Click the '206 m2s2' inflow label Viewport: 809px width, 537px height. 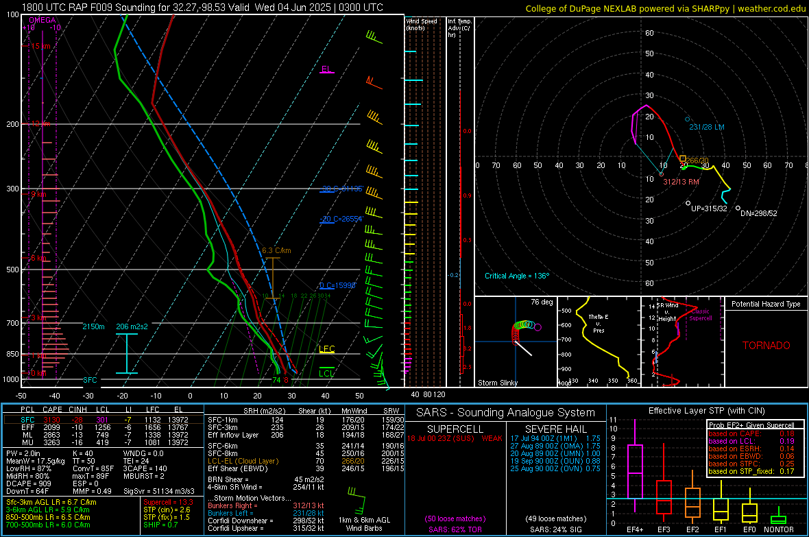click(x=132, y=326)
